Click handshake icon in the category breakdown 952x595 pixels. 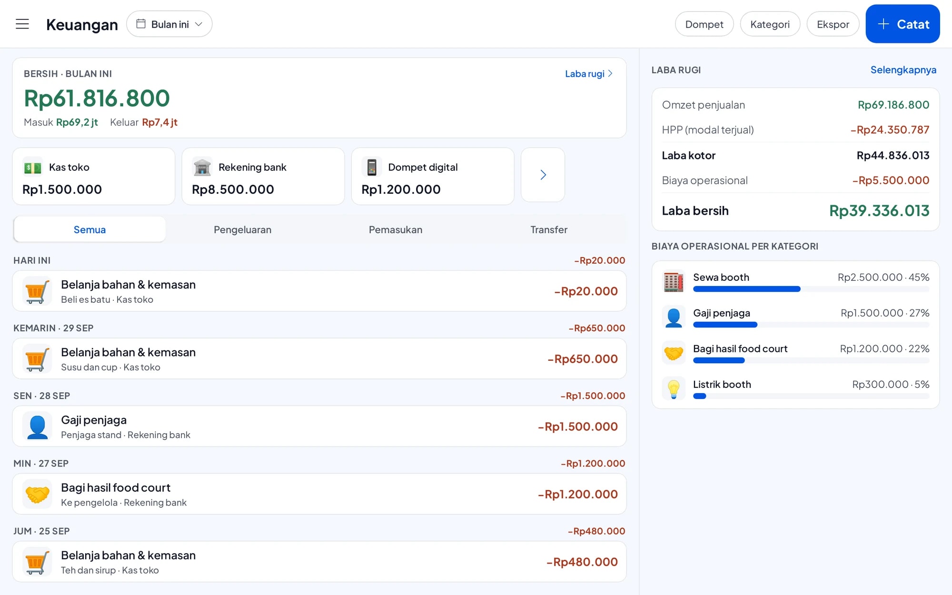pyautogui.click(x=674, y=353)
